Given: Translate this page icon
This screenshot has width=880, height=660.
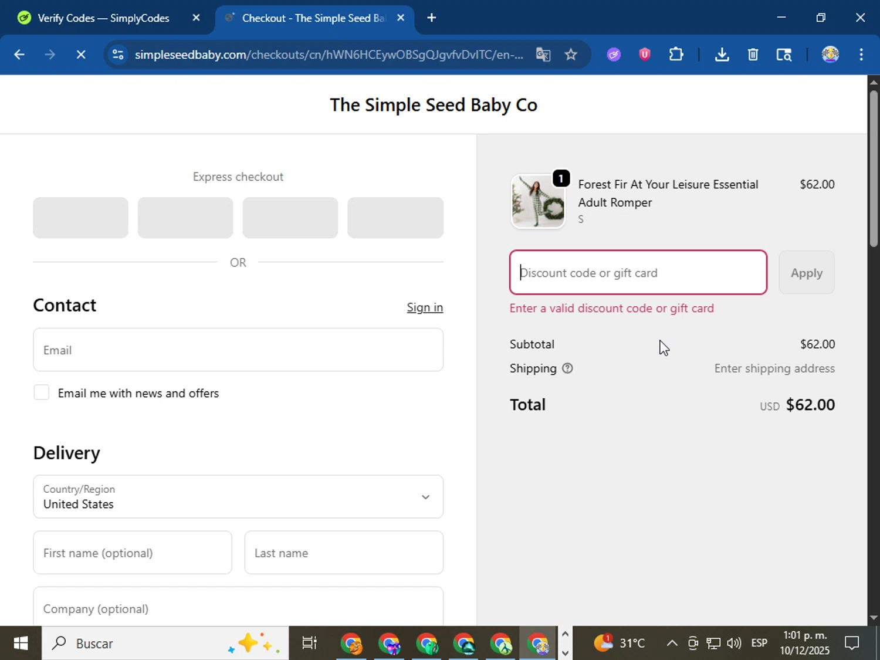Looking at the screenshot, I should (543, 55).
